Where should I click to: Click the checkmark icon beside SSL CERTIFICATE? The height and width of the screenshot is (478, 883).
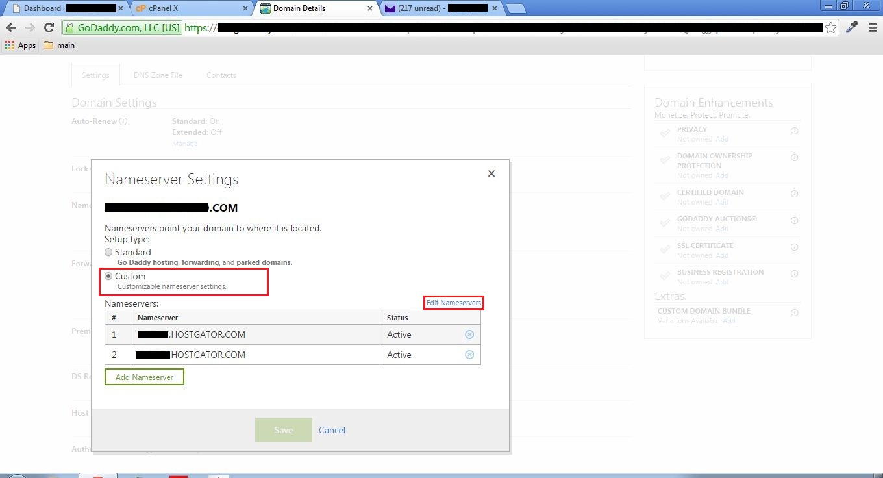coord(665,249)
